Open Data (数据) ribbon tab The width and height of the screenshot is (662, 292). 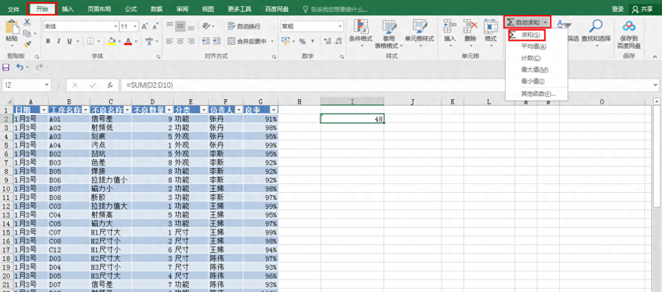click(156, 9)
